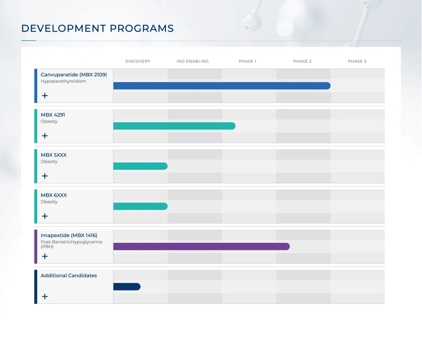Expand the Canvuparatide (MBX 2109) plus icon
422x339 pixels.
point(45,96)
